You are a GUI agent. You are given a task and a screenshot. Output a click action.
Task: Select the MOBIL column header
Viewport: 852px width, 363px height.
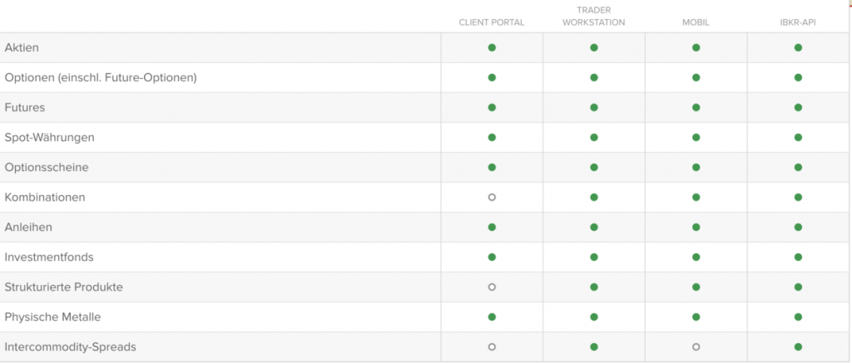(696, 22)
